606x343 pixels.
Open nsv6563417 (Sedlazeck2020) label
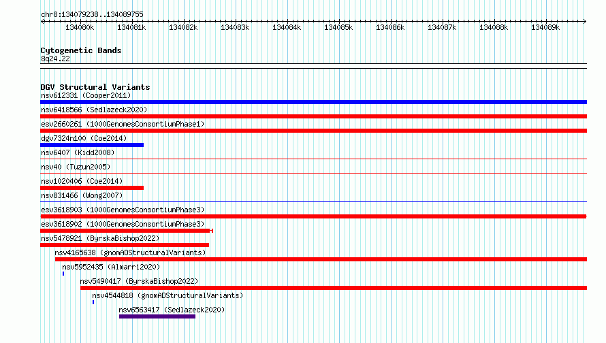coord(172,310)
